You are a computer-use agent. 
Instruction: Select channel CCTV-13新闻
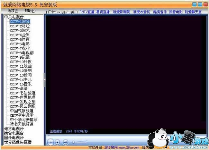(x=21, y=75)
